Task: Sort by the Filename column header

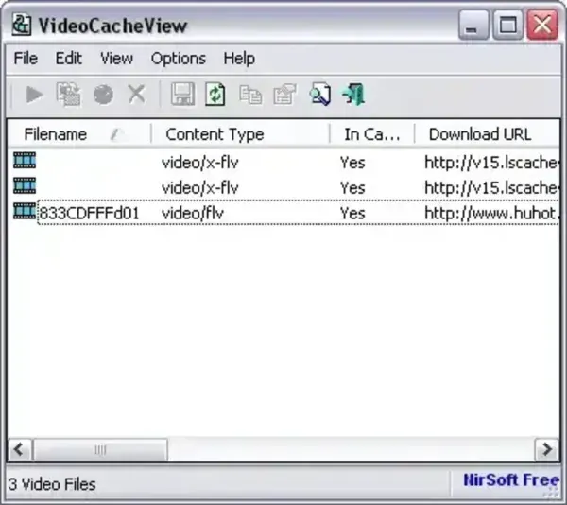Action: (79, 134)
